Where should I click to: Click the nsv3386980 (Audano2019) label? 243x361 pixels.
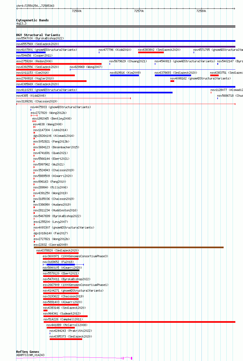pyautogui.click(x=52, y=205)
